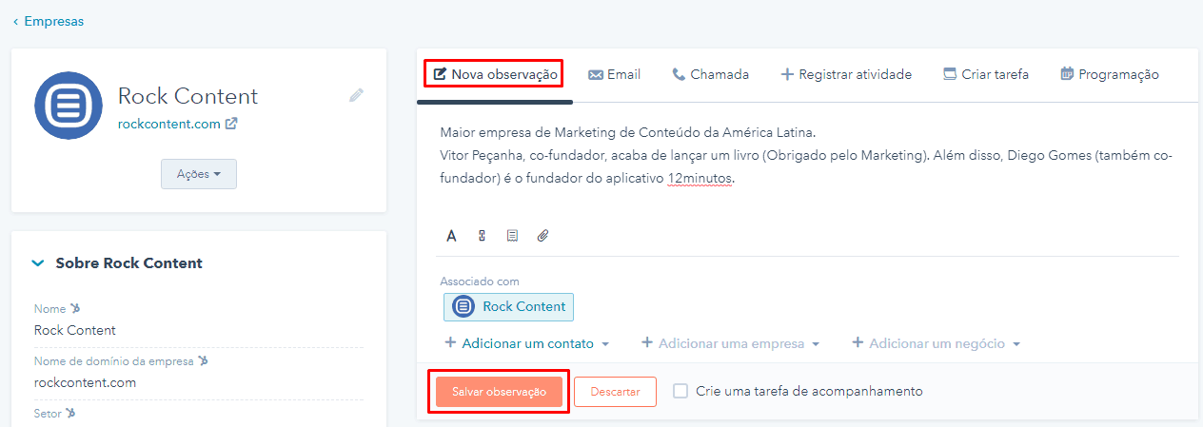Collapse the 'Sobre Rock Content' section chevron

click(38, 263)
